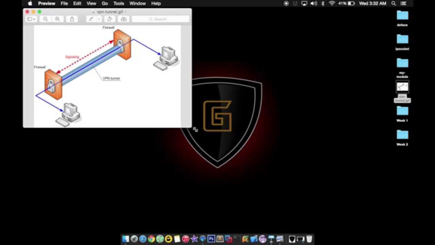Open the Edit menu
Image resolution: width=435 pixels, height=245 pixels.
click(x=77, y=3)
